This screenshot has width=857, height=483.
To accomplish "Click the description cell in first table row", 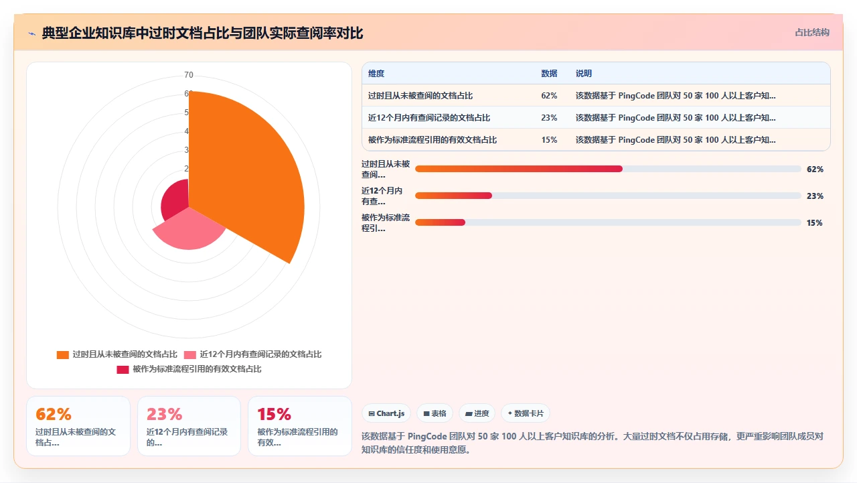I will coord(676,96).
